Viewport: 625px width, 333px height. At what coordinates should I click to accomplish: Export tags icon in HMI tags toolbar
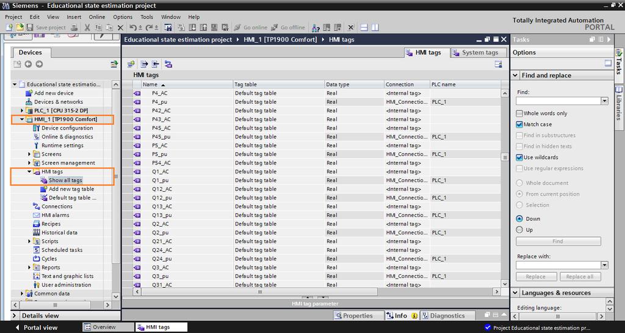(144, 64)
